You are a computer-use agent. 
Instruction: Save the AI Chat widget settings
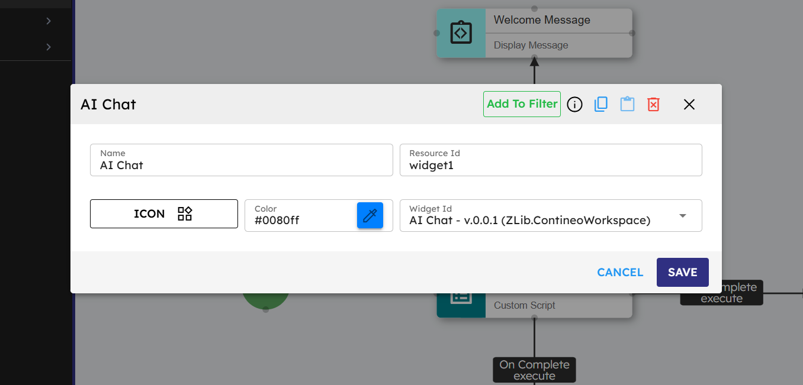(x=682, y=272)
